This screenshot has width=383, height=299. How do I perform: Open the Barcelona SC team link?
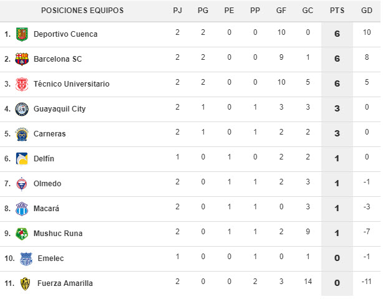tap(57, 59)
